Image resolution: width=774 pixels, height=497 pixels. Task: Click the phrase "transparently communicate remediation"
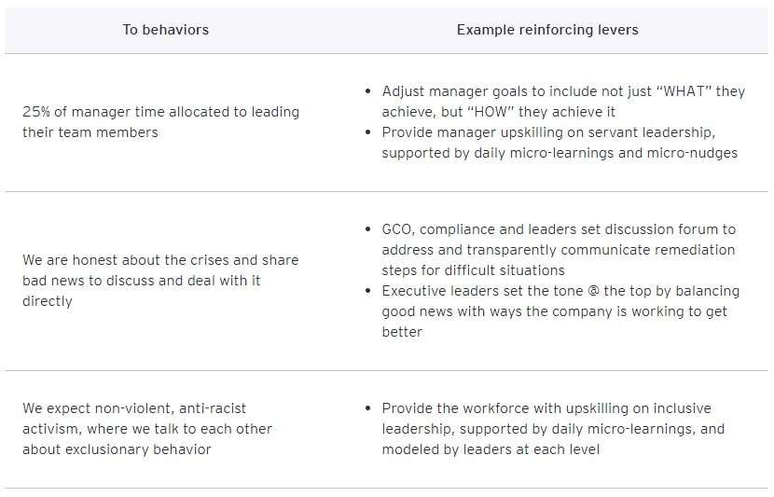(605, 250)
